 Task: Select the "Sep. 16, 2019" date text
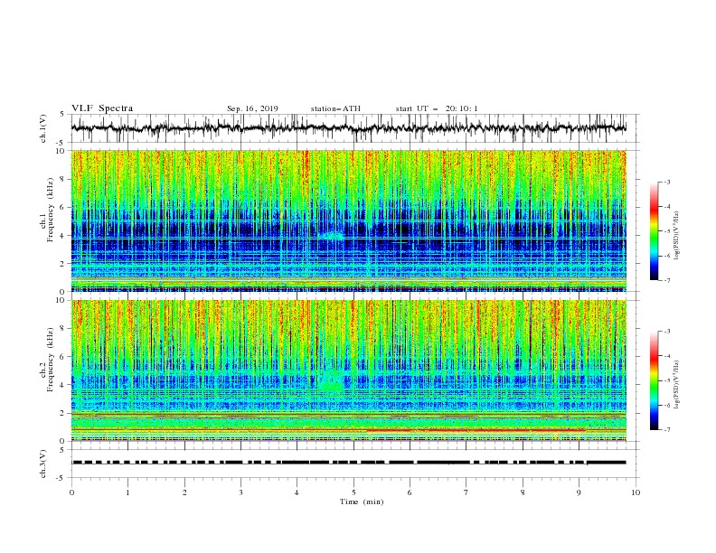252,108
